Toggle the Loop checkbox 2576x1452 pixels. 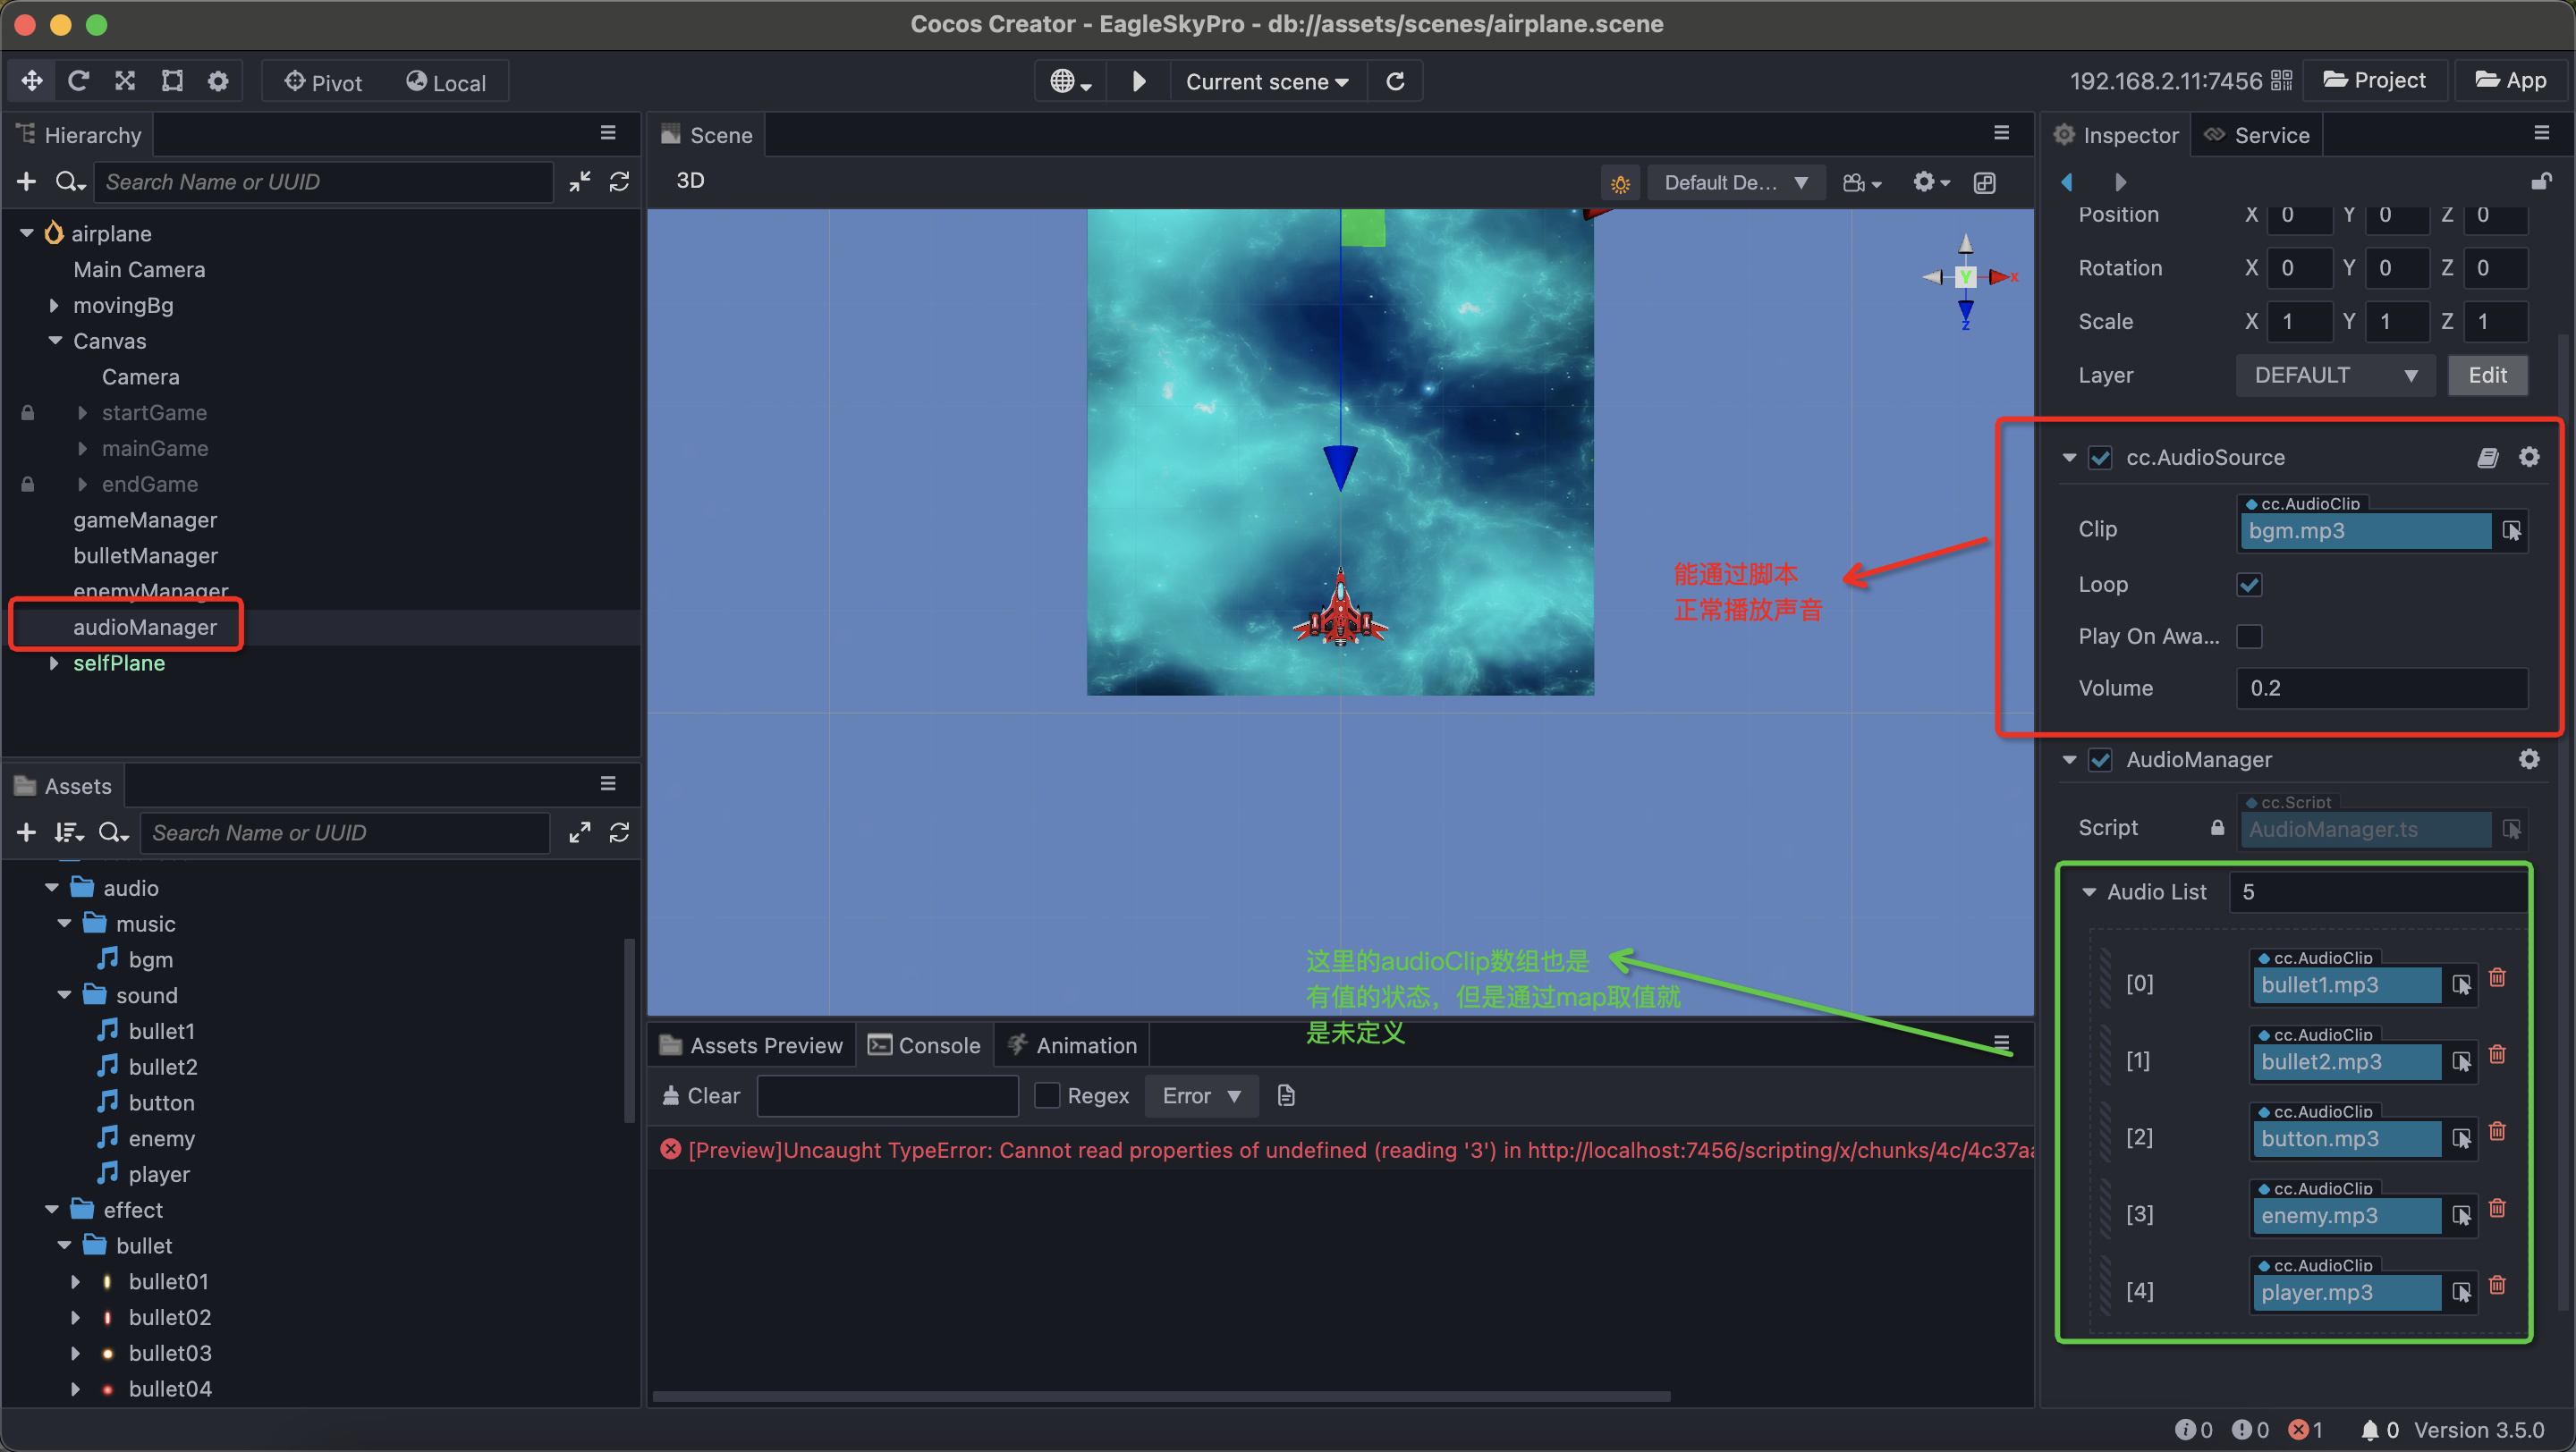tap(2249, 585)
